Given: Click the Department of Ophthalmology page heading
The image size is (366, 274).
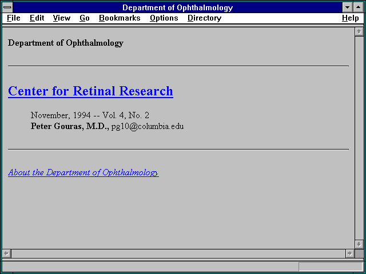Looking at the screenshot, I should point(66,43).
